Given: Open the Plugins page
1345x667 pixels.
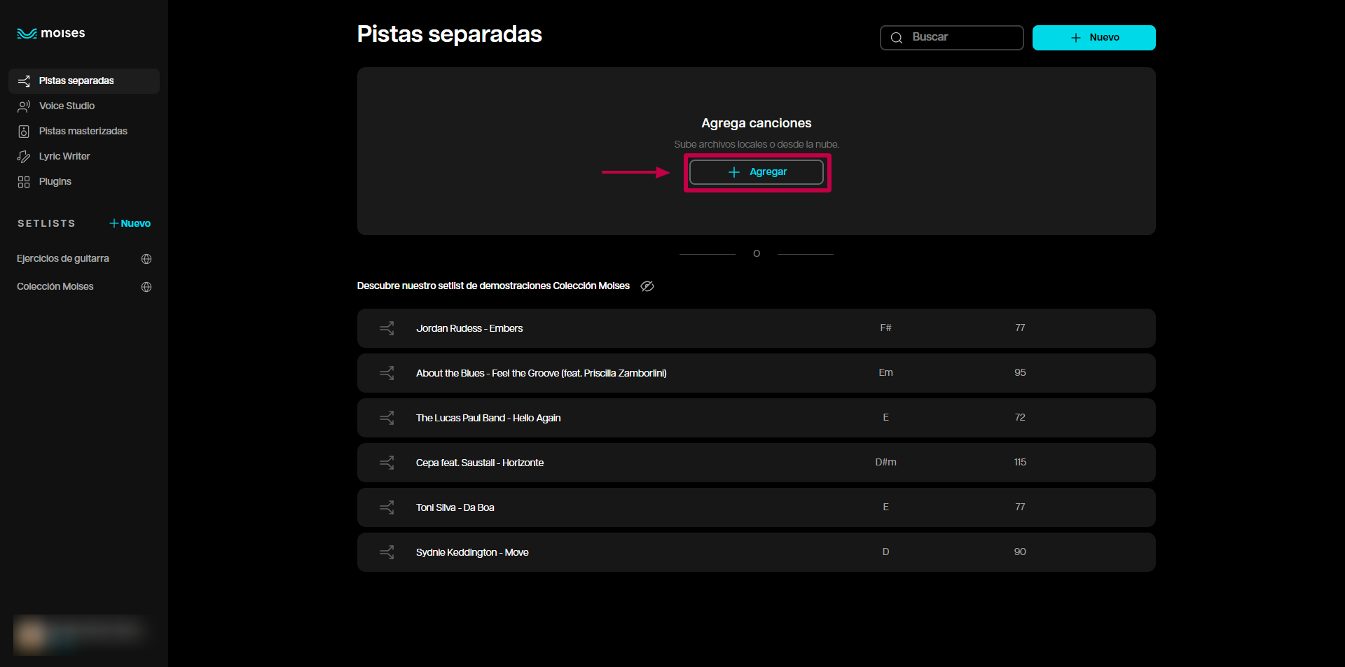Looking at the screenshot, I should 55,182.
